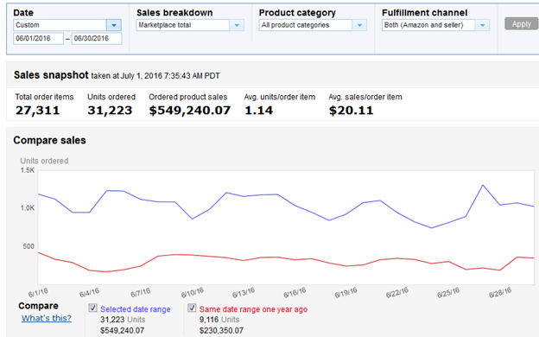Image resolution: width=539 pixels, height=337 pixels.
Task: Toggle Same date range one year ago checkbox
Action: click(x=192, y=308)
